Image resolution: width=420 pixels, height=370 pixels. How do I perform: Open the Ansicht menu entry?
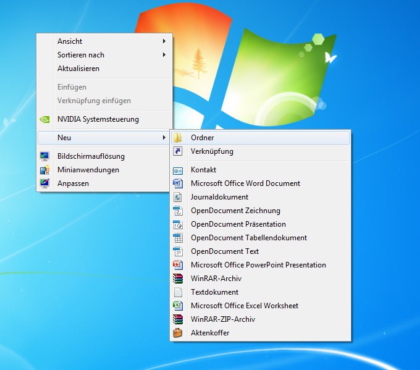tap(104, 41)
